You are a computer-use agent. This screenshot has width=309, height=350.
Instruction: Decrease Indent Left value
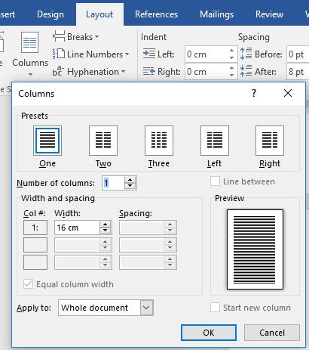[231, 57]
